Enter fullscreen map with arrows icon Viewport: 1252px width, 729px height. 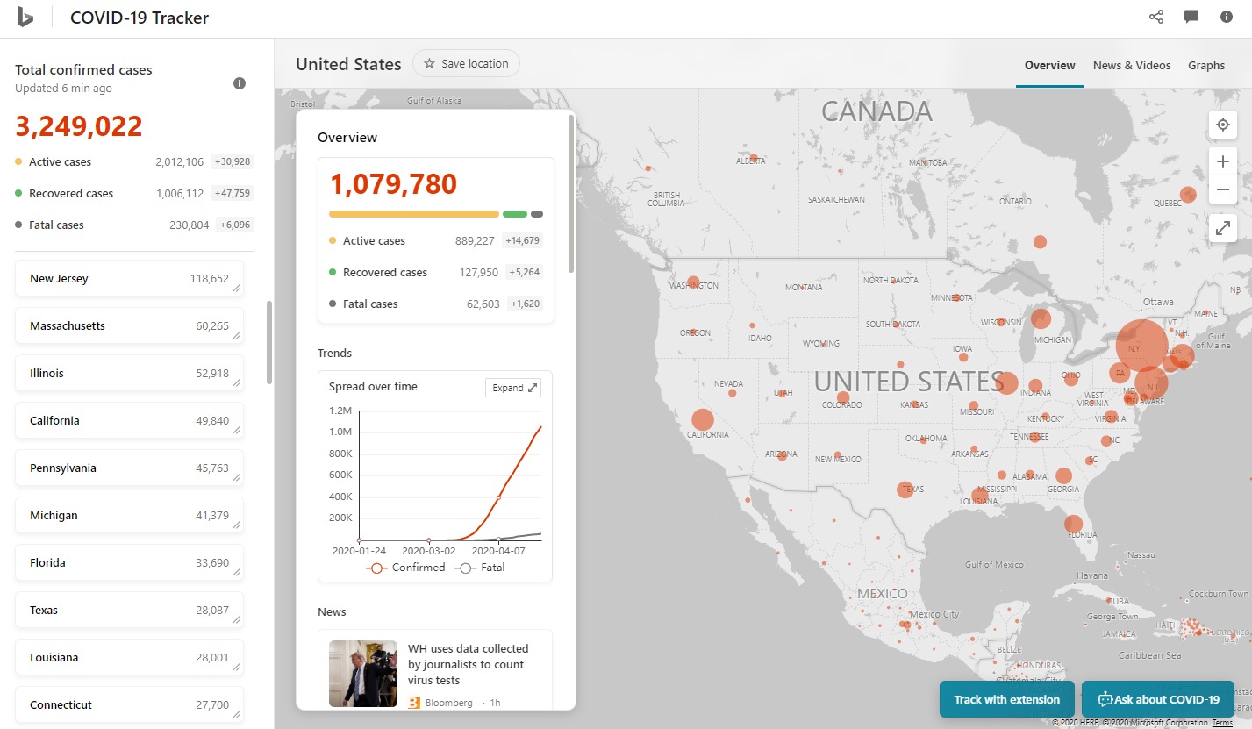point(1223,228)
